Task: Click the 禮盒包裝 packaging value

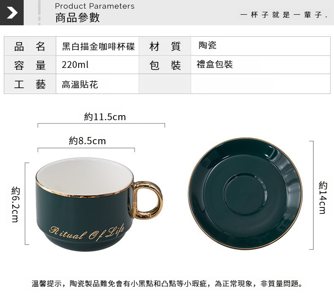Action: (214, 65)
